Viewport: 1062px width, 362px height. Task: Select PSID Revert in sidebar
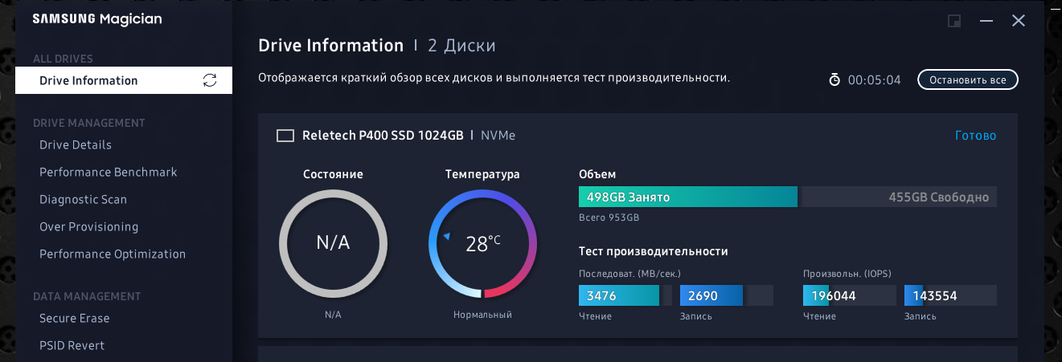72,346
